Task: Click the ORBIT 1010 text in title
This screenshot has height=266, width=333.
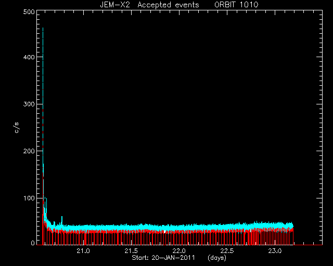Action: point(236,5)
